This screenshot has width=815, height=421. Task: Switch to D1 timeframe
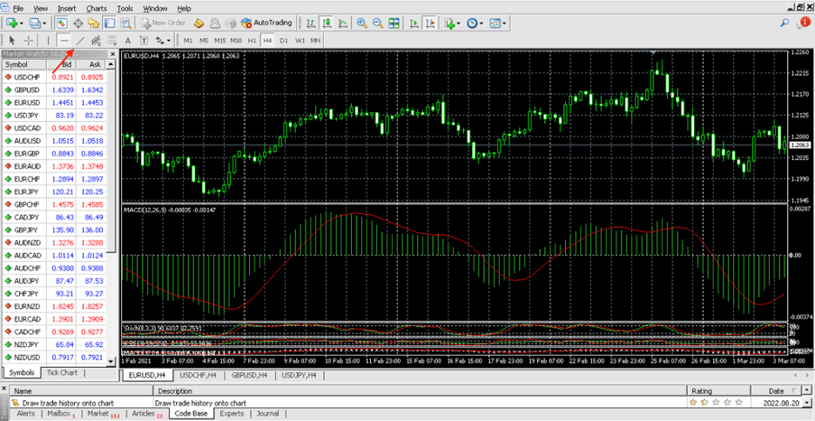(283, 40)
